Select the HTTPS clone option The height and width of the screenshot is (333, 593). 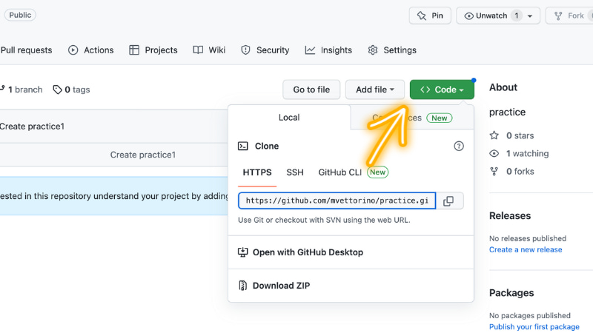[x=257, y=172]
